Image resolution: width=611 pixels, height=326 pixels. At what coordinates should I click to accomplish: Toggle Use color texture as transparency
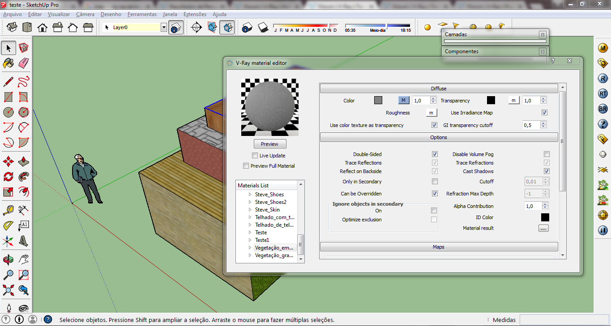pos(434,125)
